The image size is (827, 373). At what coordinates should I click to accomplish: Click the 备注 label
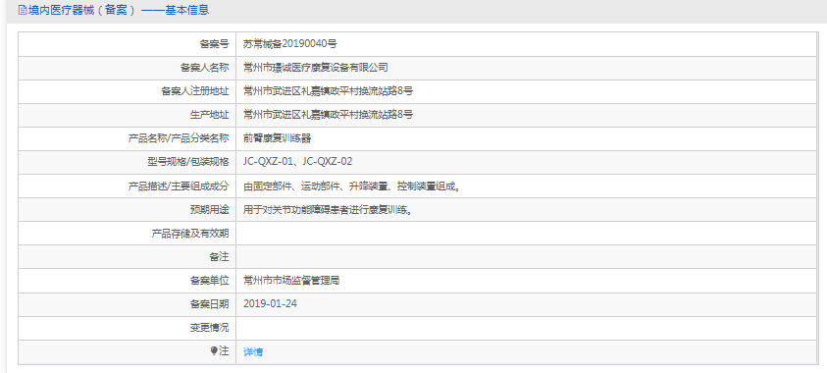[219, 257]
